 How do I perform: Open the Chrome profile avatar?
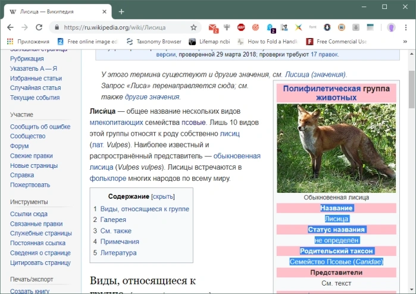[x=392, y=27]
